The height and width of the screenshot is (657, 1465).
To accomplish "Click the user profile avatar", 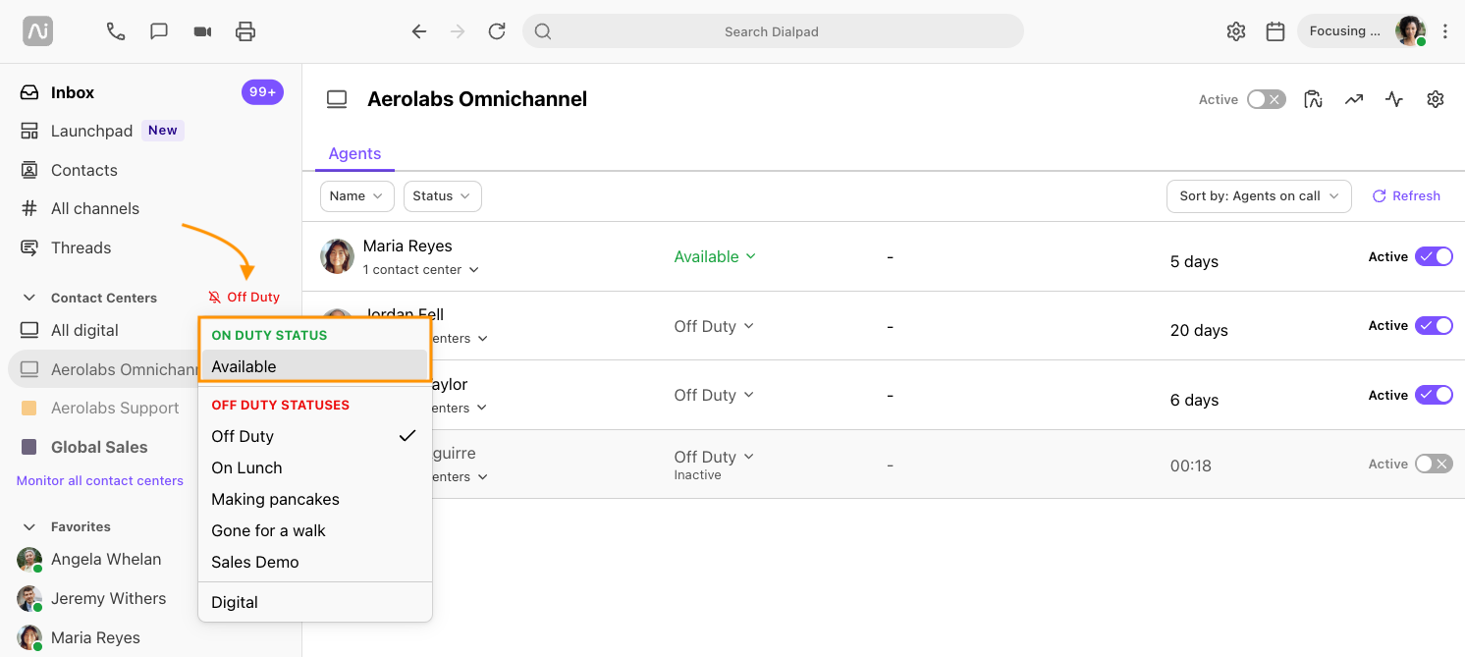I will tap(1411, 31).
